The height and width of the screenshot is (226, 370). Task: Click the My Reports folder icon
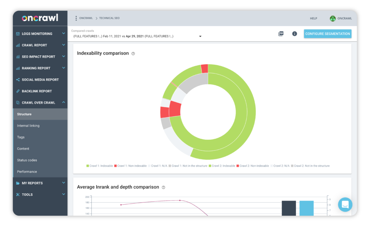(18, 183)
